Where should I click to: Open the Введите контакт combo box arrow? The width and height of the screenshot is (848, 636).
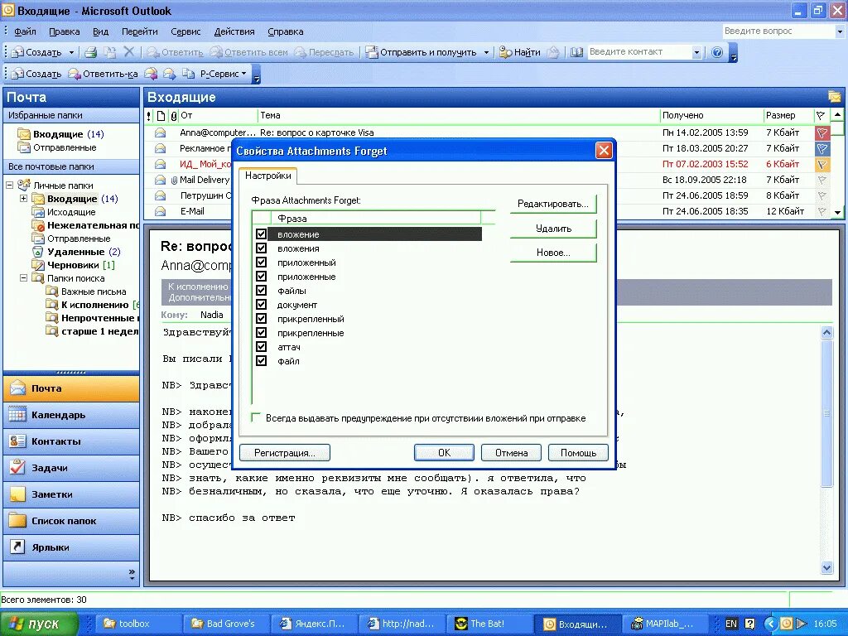click(696, 52)
